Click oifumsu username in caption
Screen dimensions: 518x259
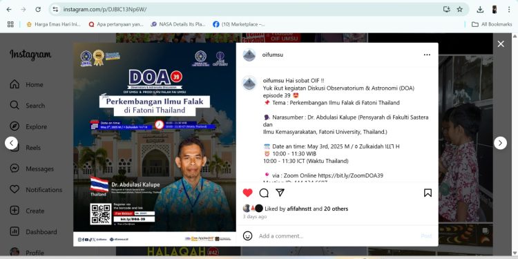(274, 81)
